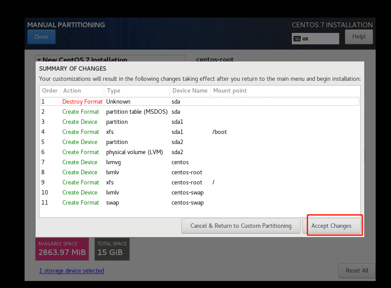The height and width of the screenshot is (288, 391).
Task: Open the Help! button
Action: 359,37
